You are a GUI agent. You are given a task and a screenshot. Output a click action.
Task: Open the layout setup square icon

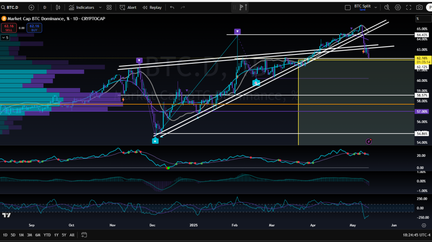pos(348,8)
